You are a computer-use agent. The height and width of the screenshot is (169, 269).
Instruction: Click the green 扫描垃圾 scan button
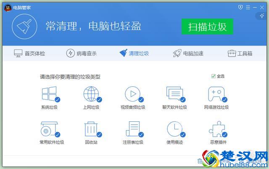tap(207, 27)
